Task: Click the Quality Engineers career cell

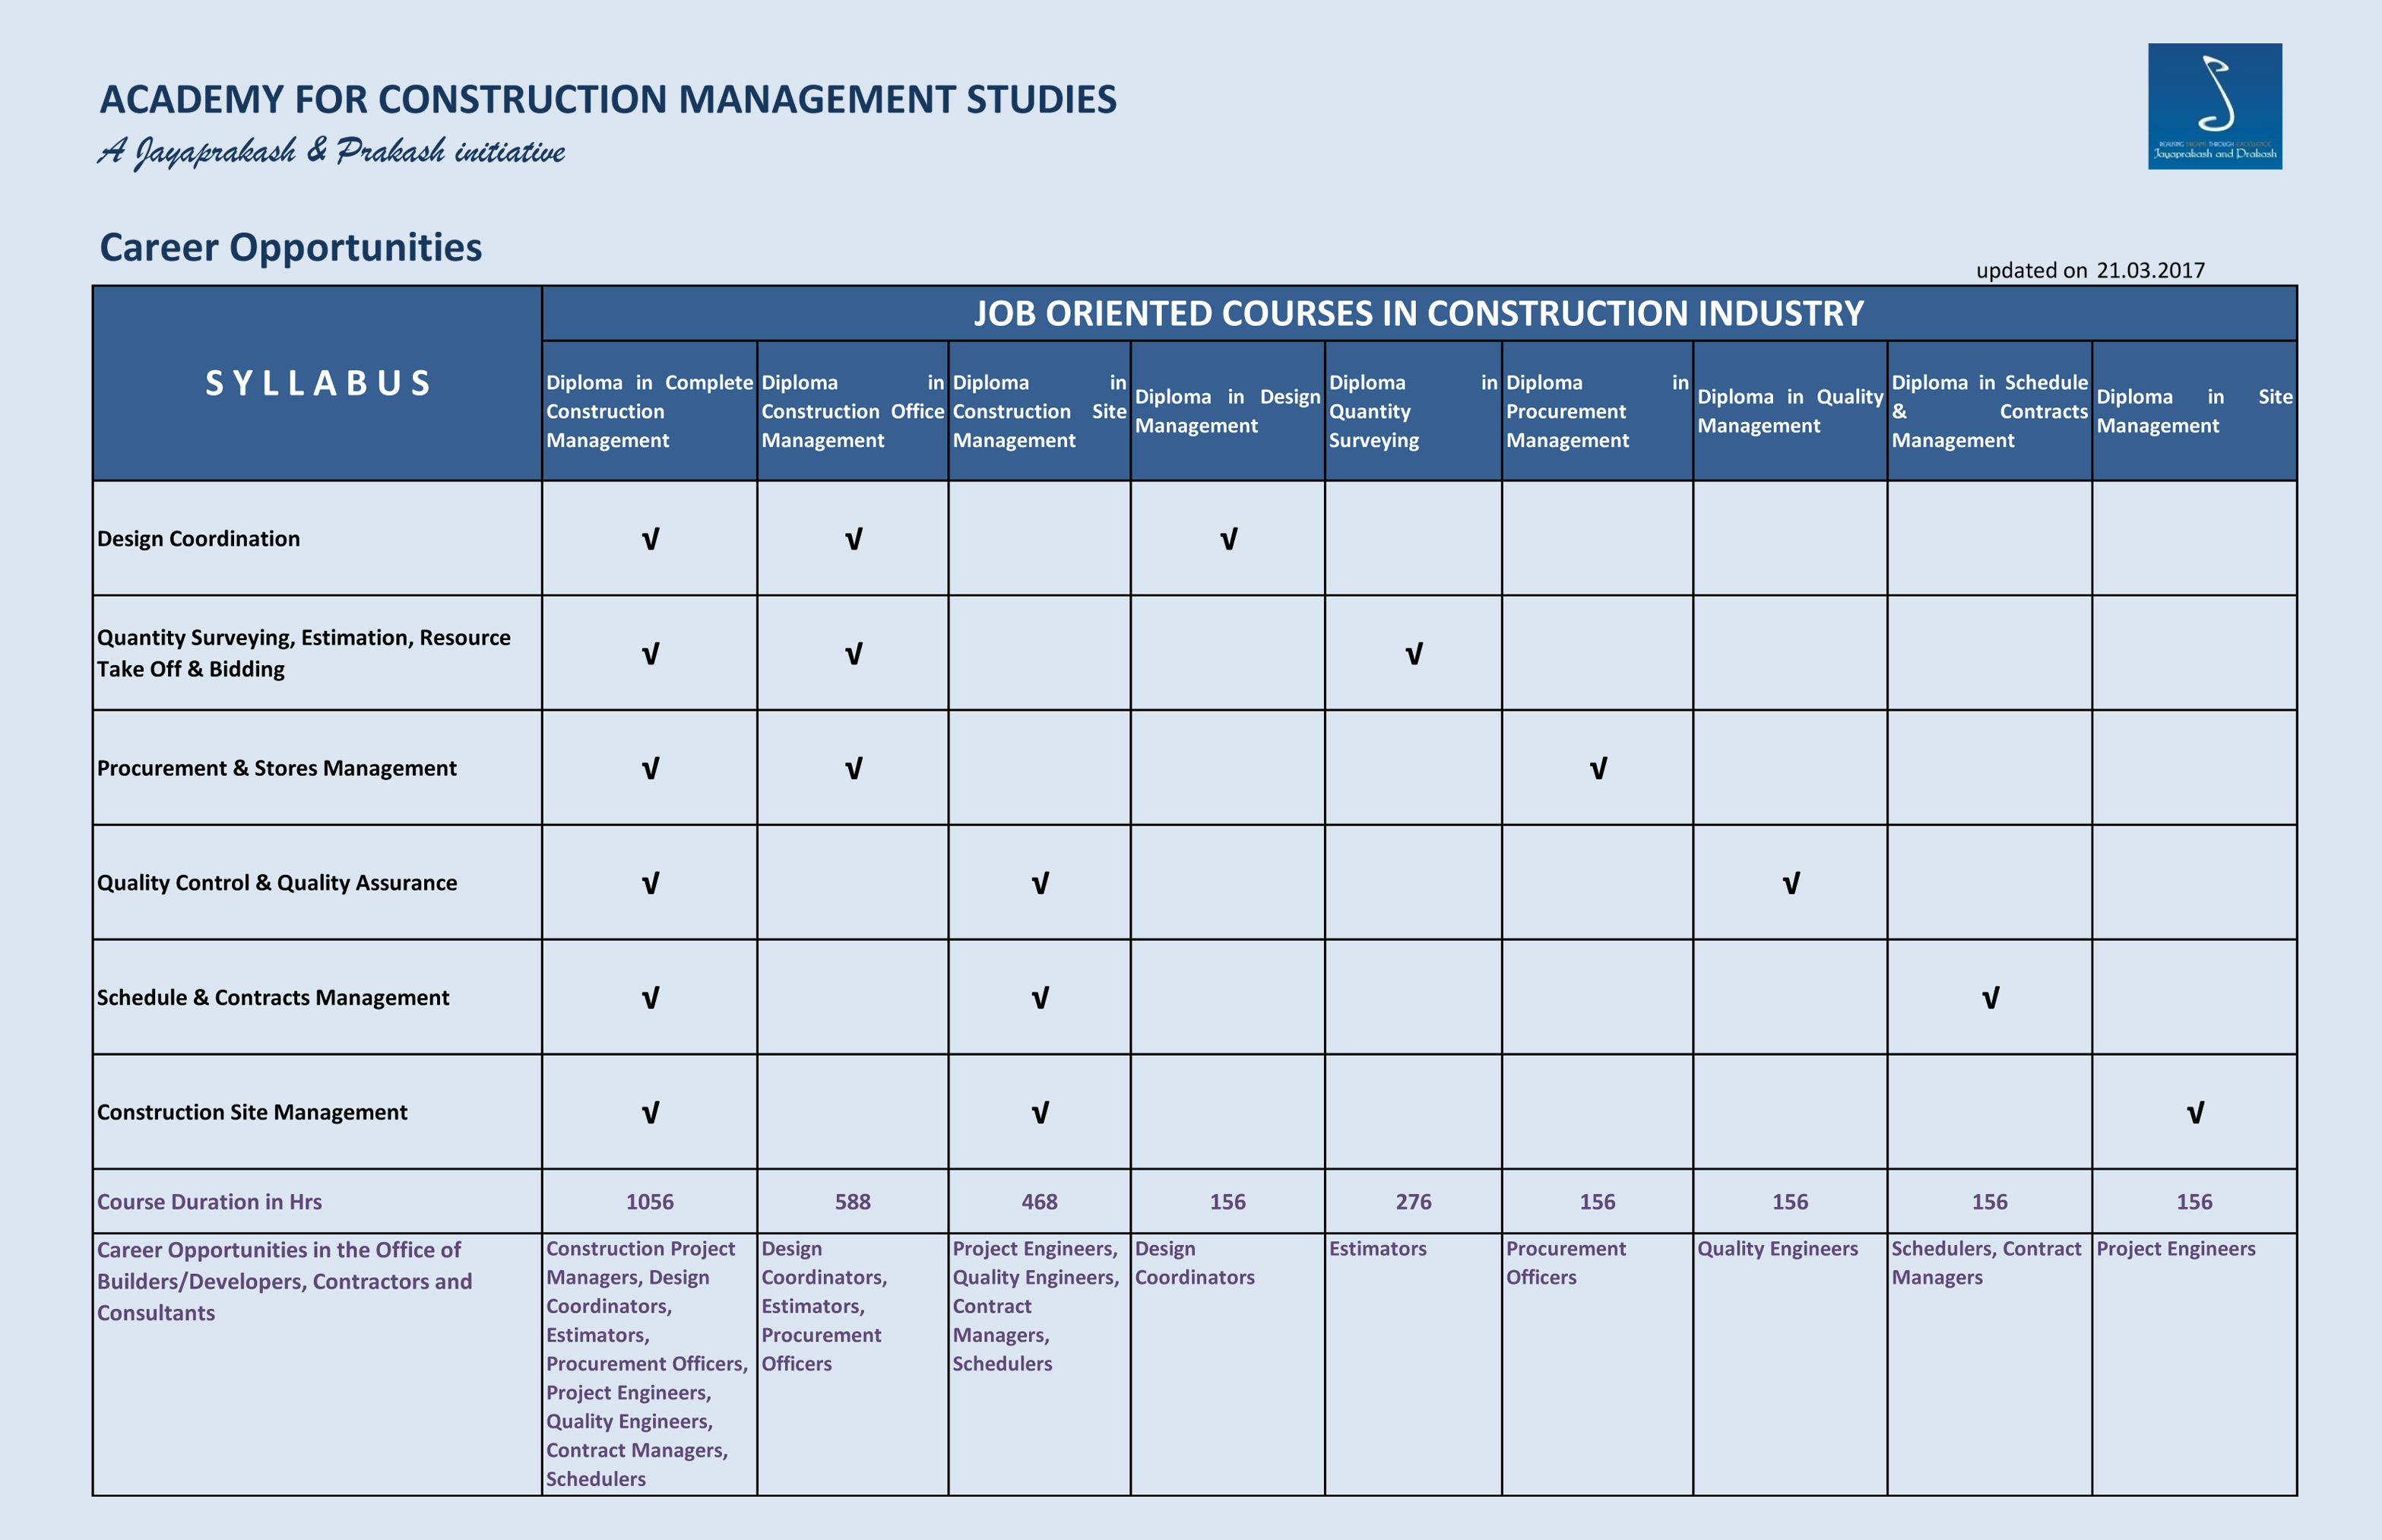Action: (x=1778, y=1249)
